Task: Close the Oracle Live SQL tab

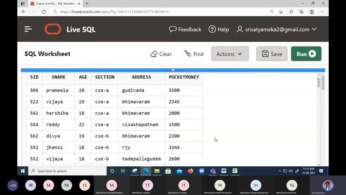Action: [x=79, y=4]
